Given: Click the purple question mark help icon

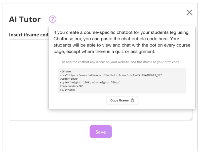Looking at the screenshot, I should click(x=53, y=19).
